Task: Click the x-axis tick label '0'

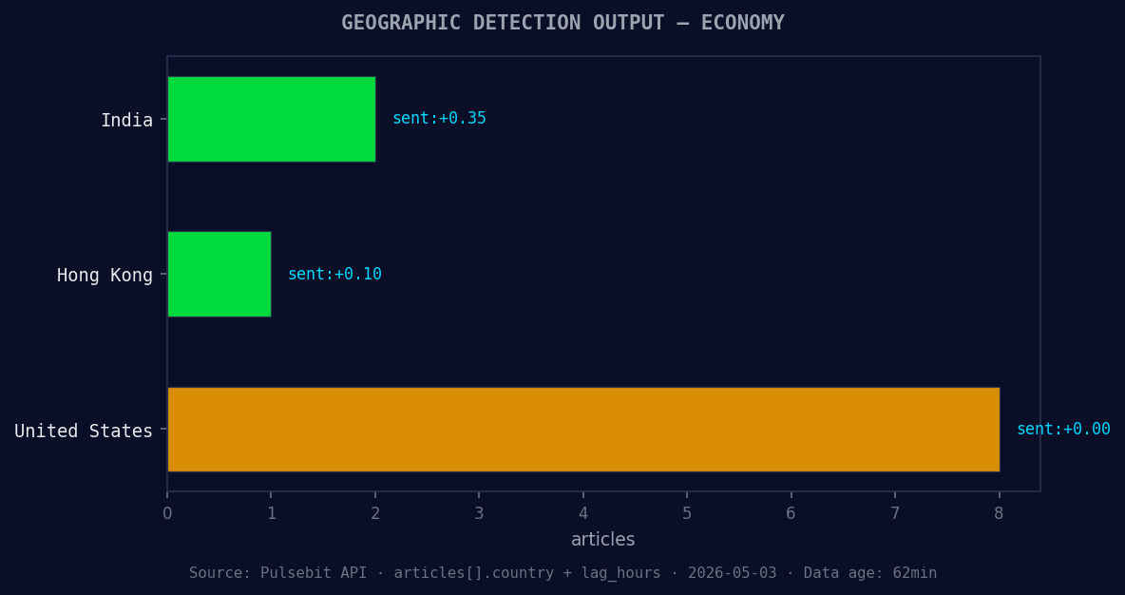Action: pyautogui.click(x=167, y=513)
